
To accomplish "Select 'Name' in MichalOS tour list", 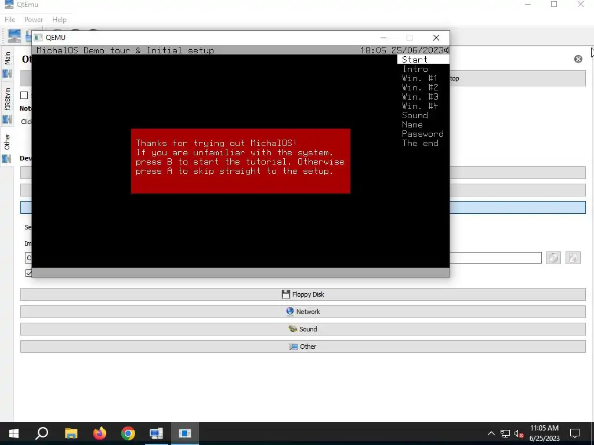I will click(x=412, y=125).
